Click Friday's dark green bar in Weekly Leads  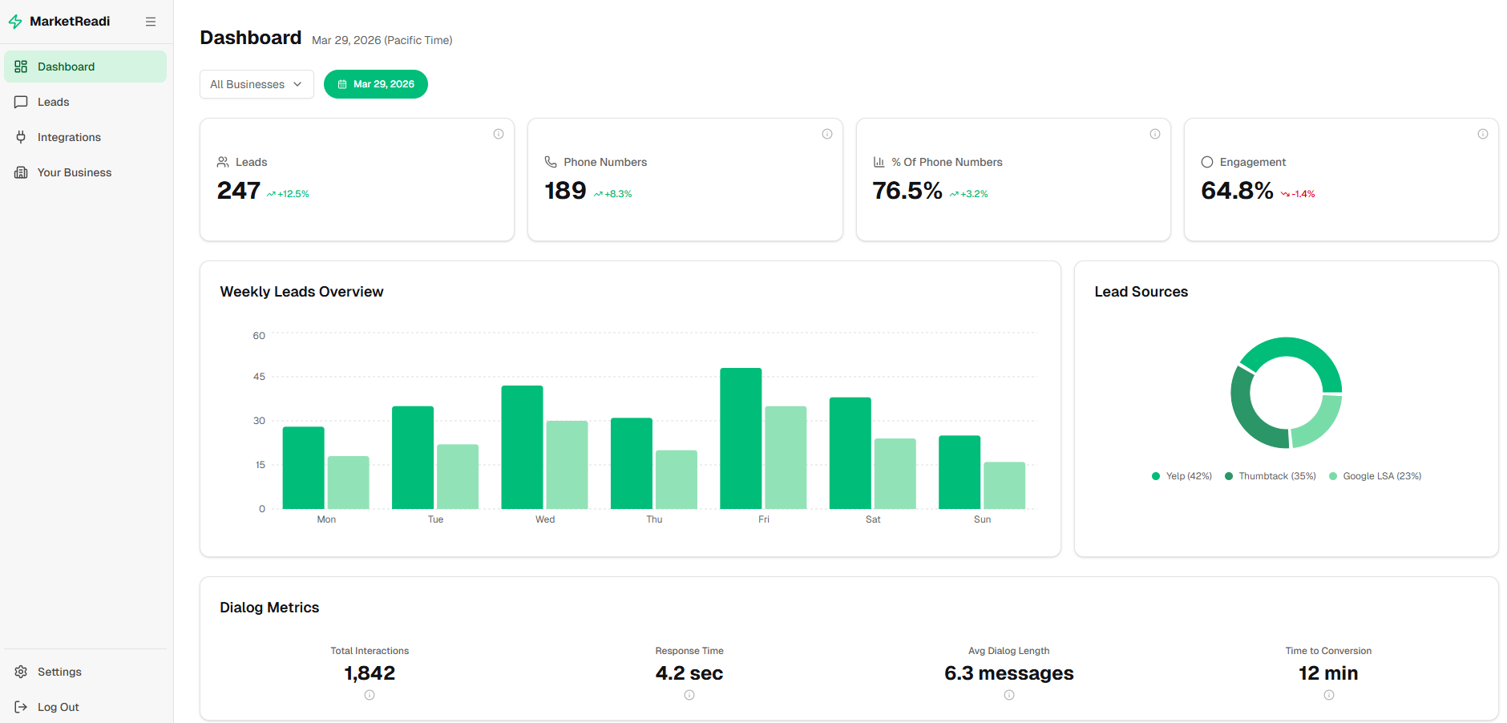(x=740, y=437)
